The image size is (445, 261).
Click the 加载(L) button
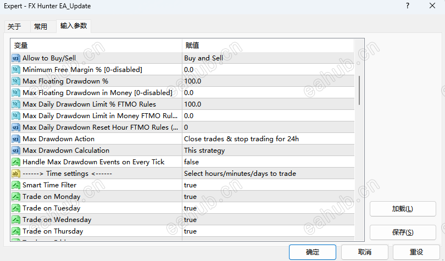(x=403, y=209)
